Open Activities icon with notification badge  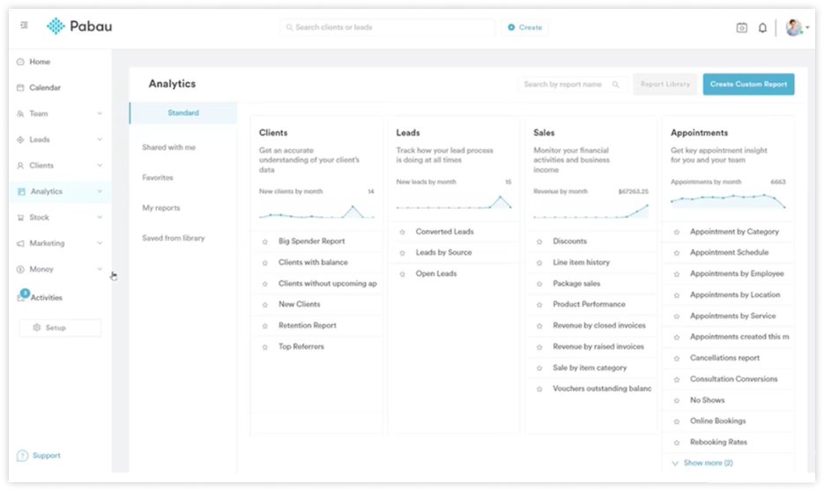point(21,297)
